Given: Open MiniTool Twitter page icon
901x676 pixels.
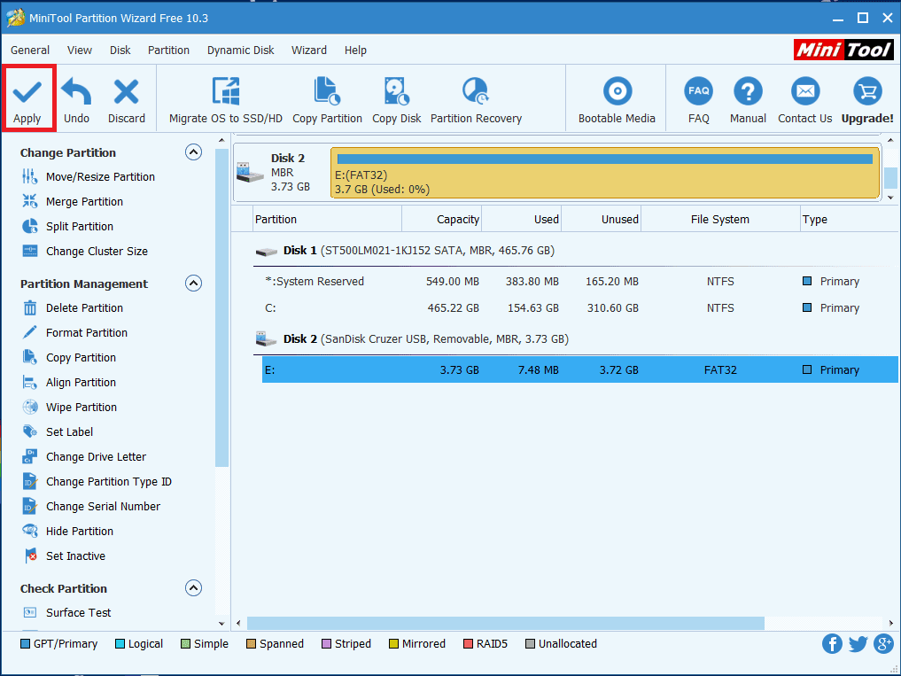Looking at the screenshot, I should pyautogui.click(x=858, y=643).
